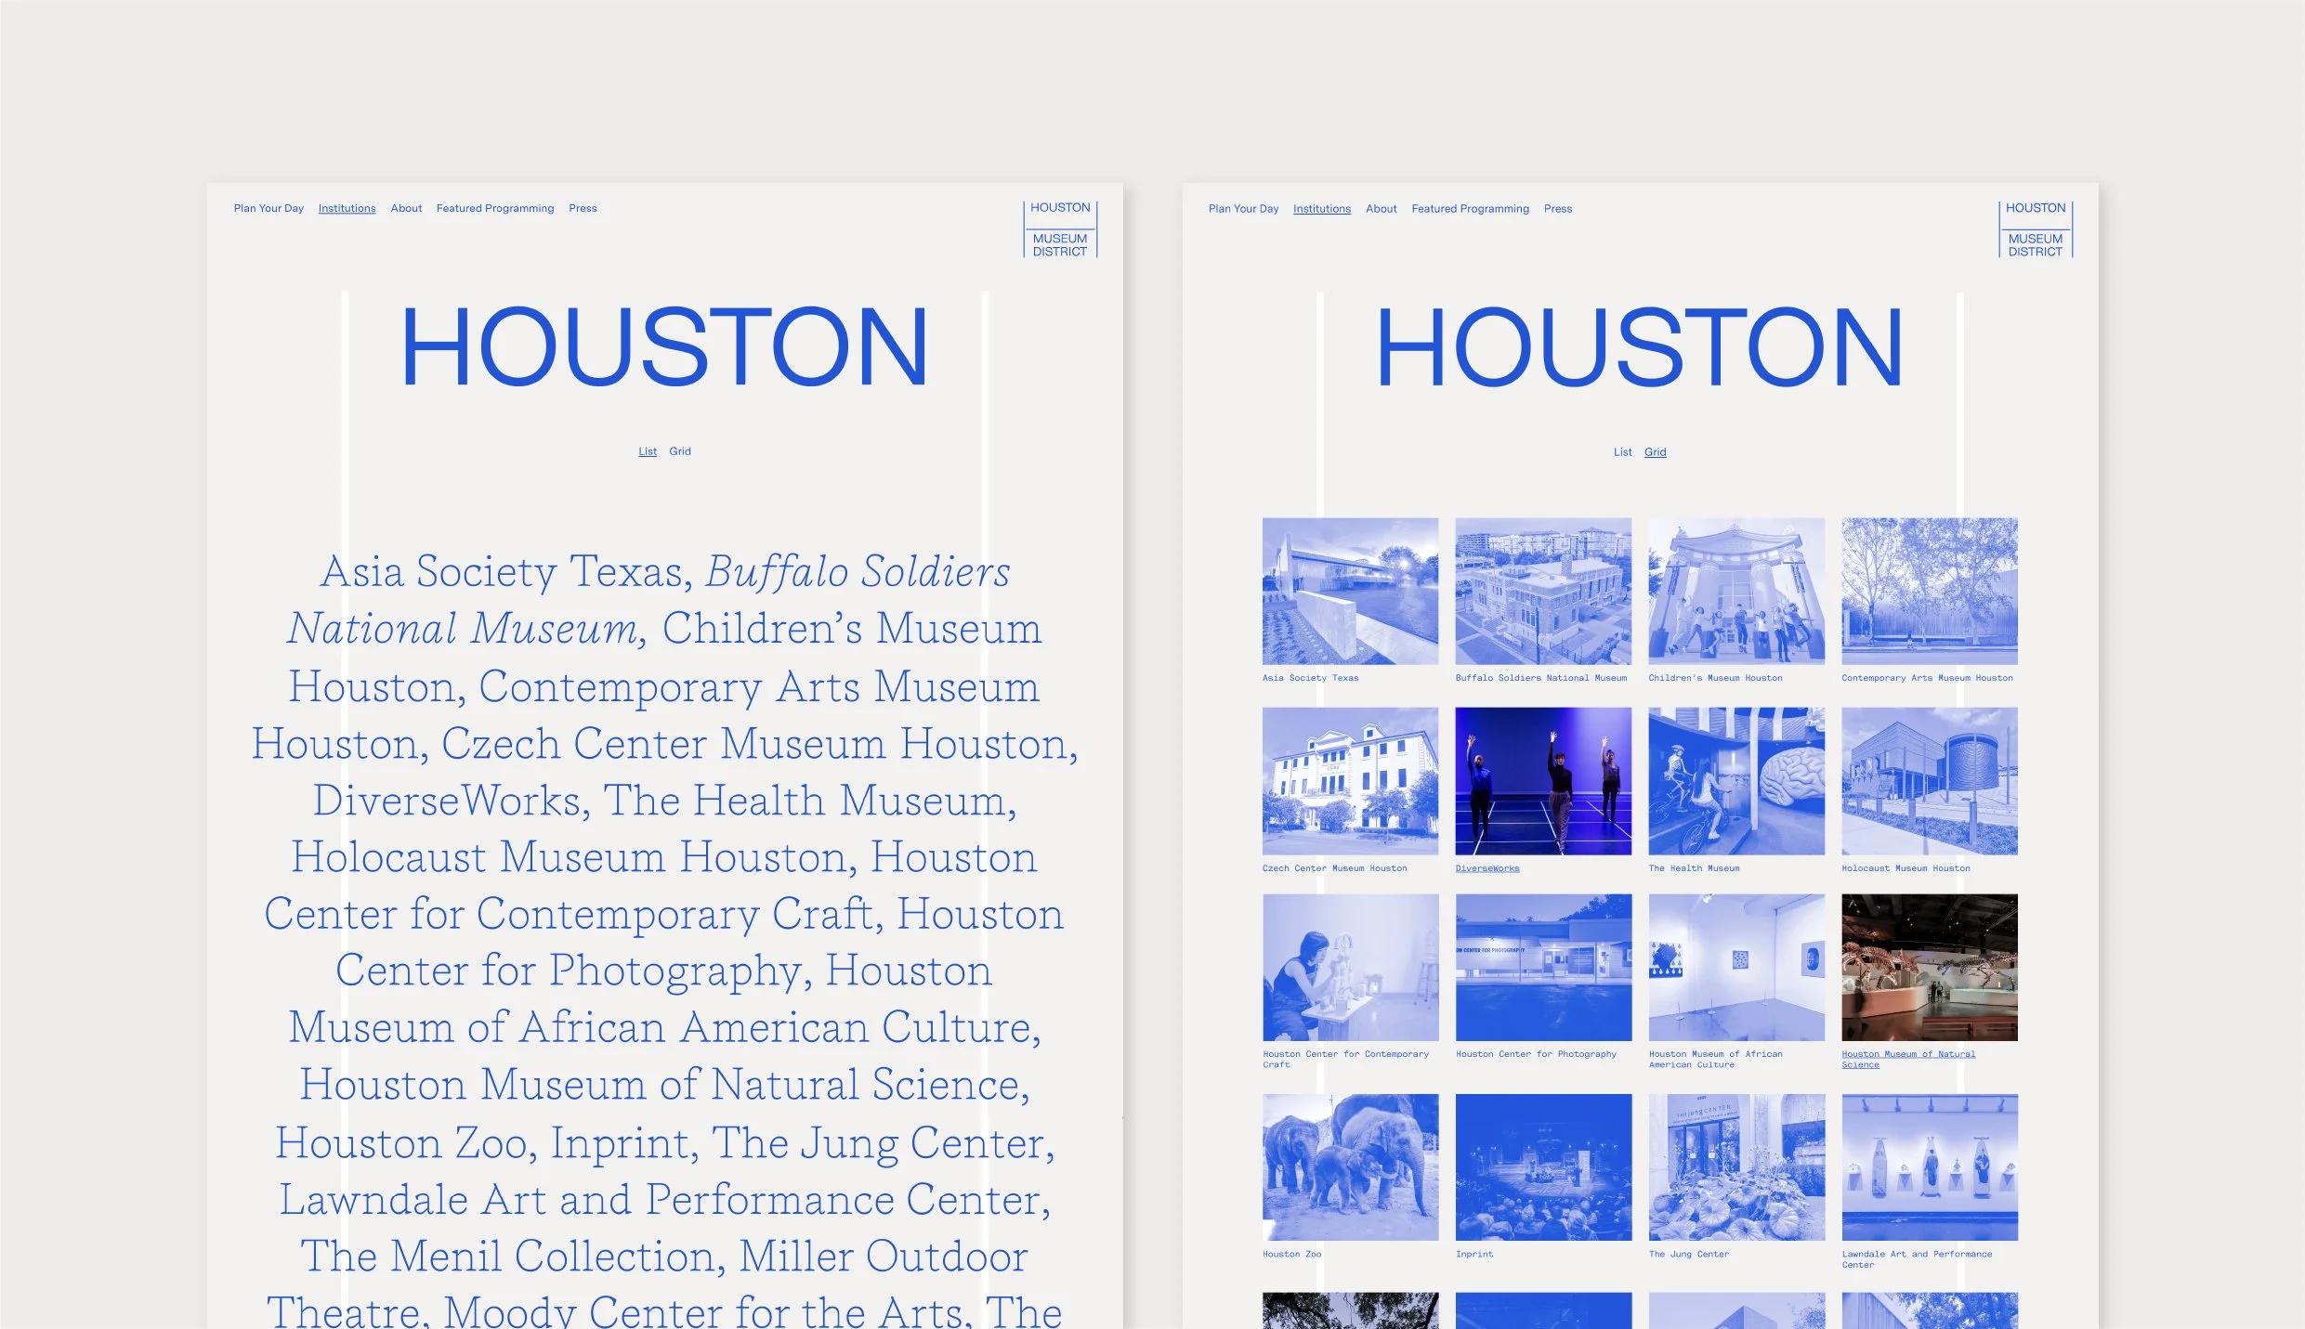Open About page from right navigation
The height and width of the screenshot is (1329, 2305).
1381,209
